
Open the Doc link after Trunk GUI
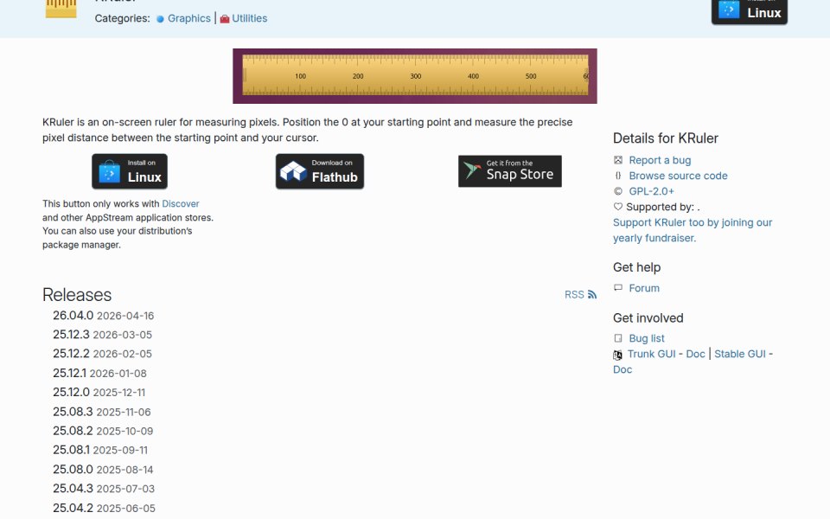tap(695, 354)
